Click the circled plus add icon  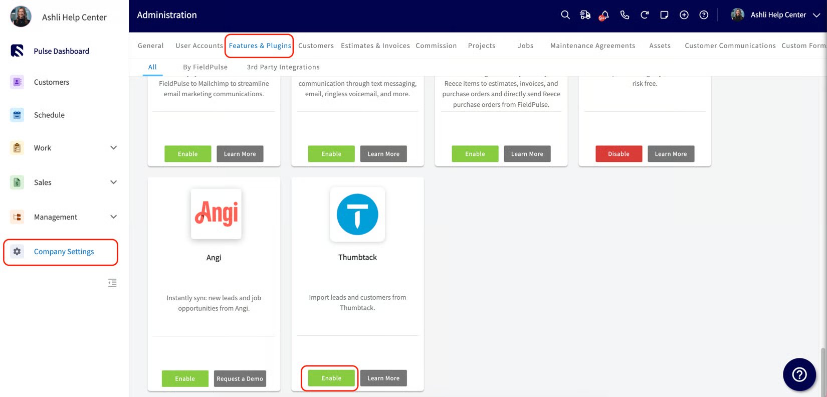pos(684,15)
